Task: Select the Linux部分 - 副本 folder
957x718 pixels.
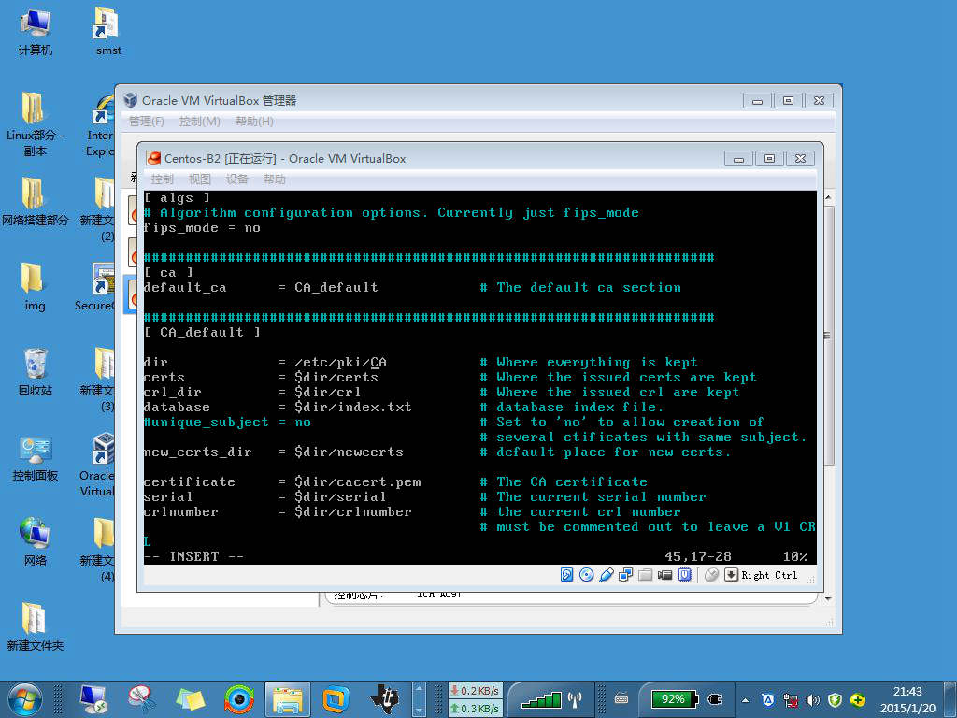Action: pyautogui.click(x=35, y=124)
